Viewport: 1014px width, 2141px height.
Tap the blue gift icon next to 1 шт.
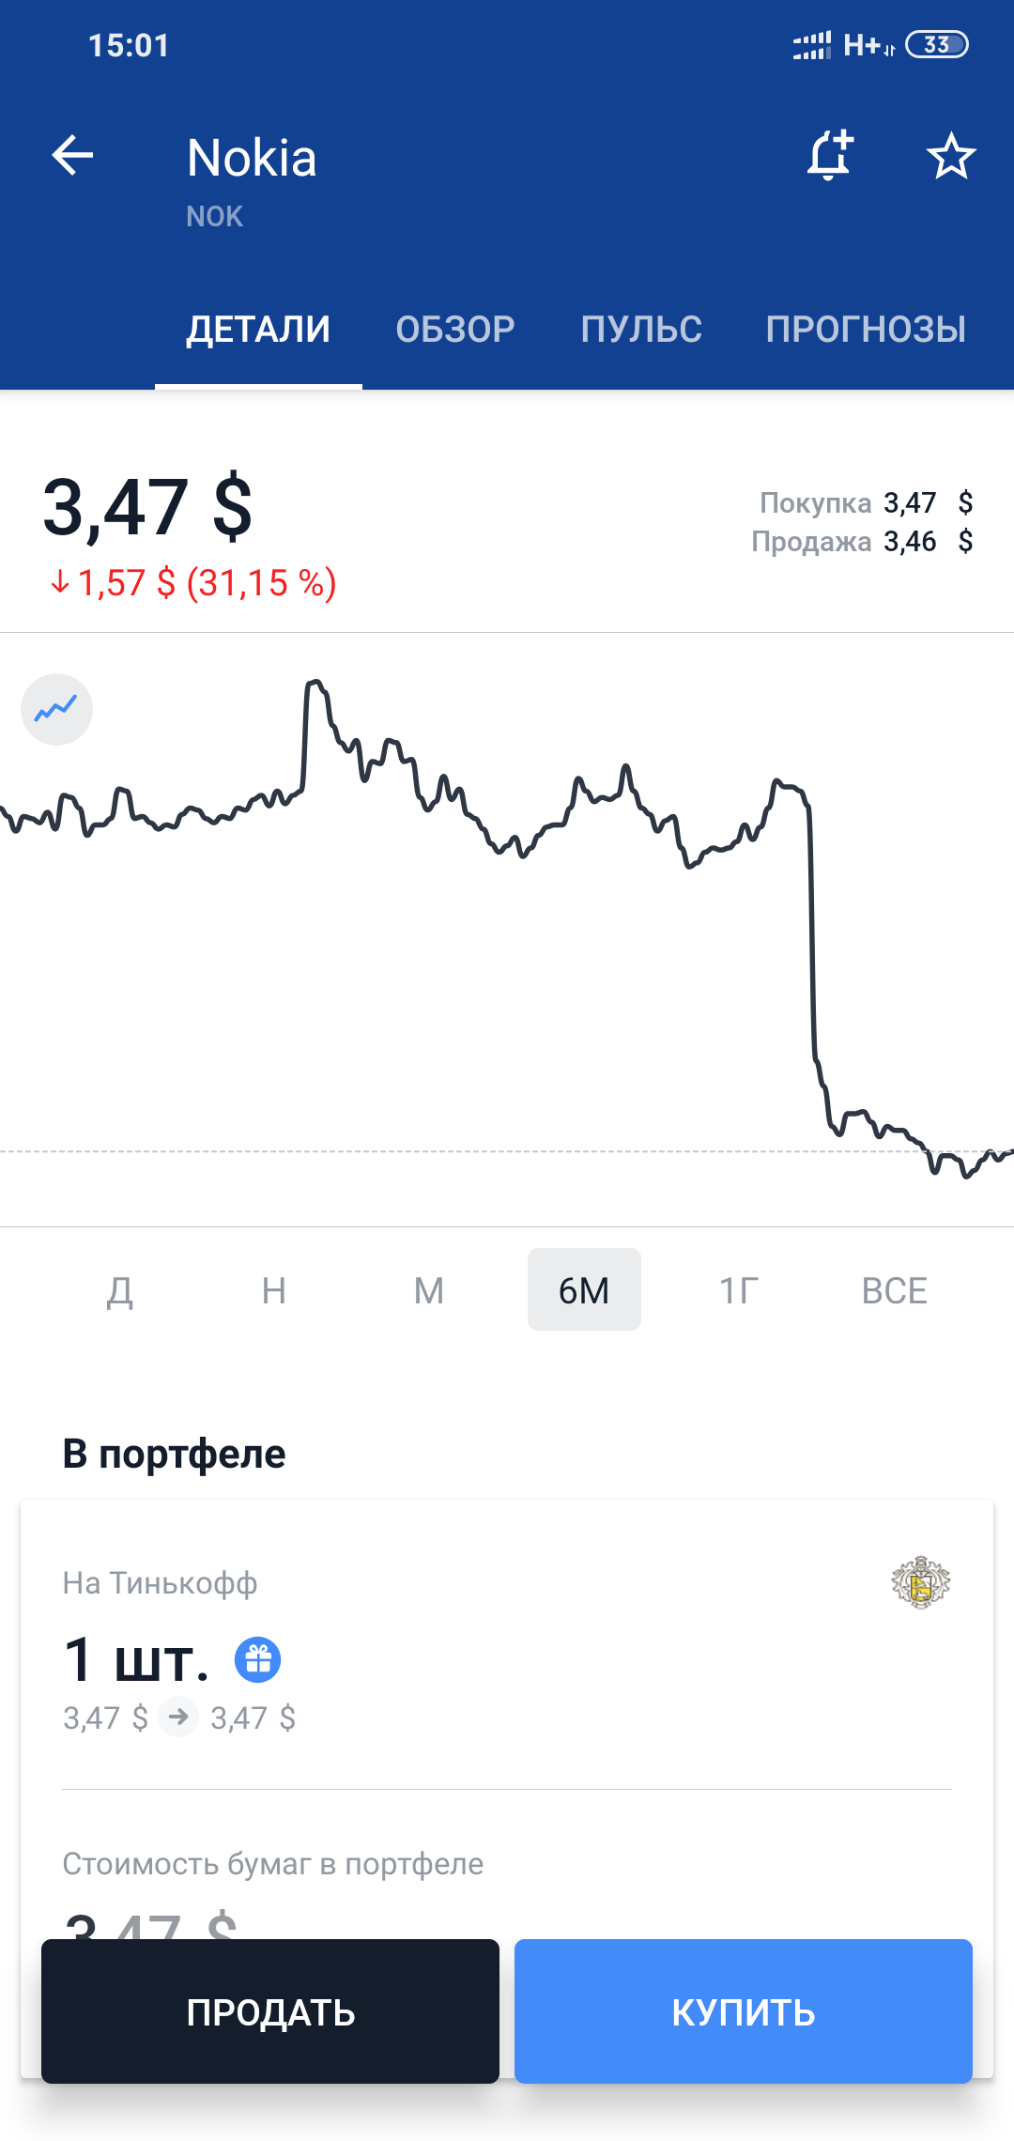[258, 1659]
